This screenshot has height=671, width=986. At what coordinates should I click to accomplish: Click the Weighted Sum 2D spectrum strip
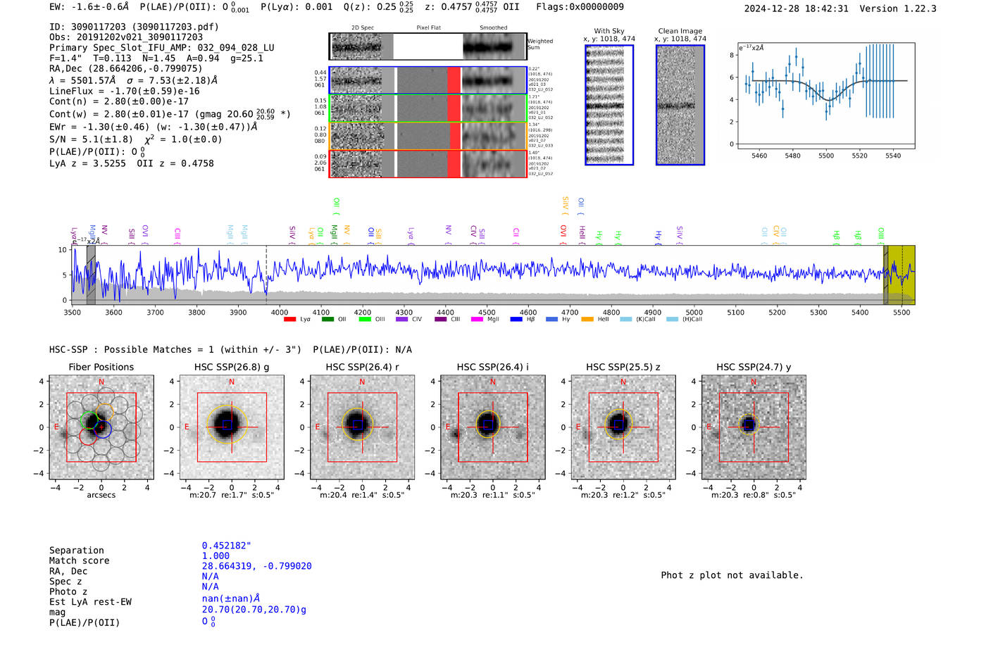428,46
